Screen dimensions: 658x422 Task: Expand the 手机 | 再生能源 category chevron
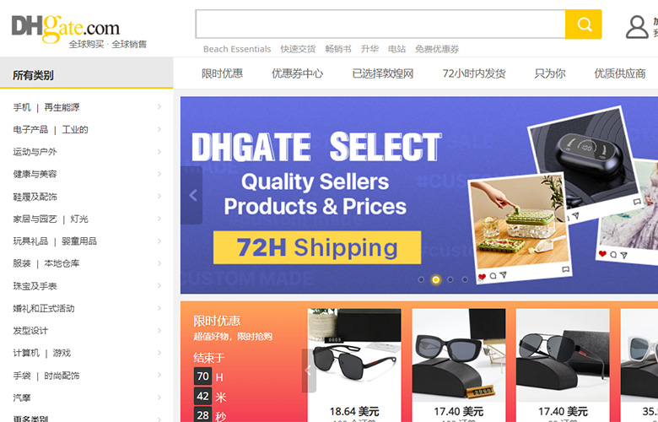[x=159, y=107]
